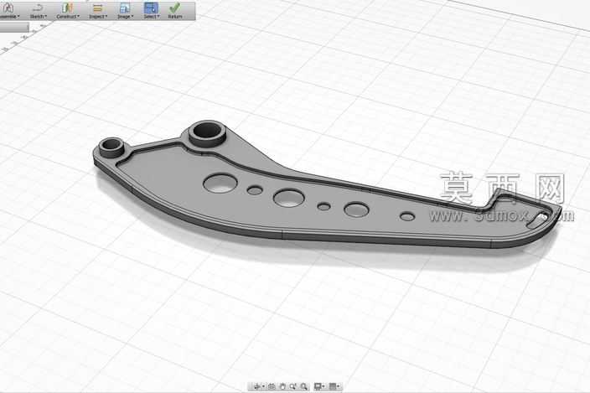Image resolution: width=590 pixels, height=393 pixels.
Task: Open the Construct toolbar menu
Action: pos(68,11)
